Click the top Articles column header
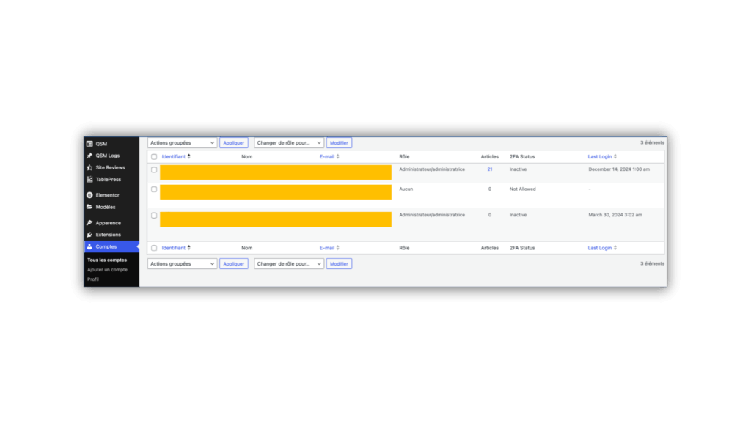The image size is (751, 424). (489, 157)
